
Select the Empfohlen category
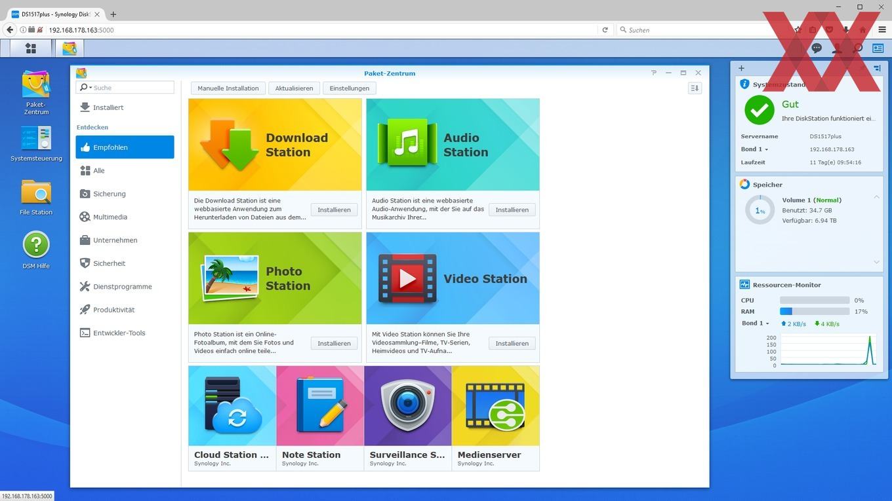coord(125,147)
